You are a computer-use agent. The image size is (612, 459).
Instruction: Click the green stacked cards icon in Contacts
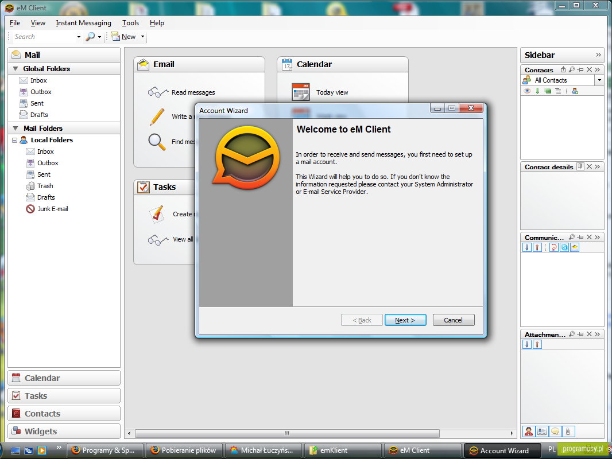pos(548,91)
